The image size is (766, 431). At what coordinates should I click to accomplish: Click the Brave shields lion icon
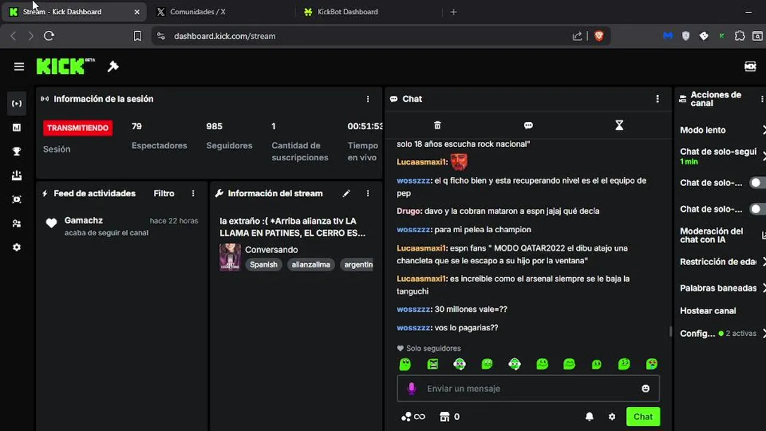[598, 36]
